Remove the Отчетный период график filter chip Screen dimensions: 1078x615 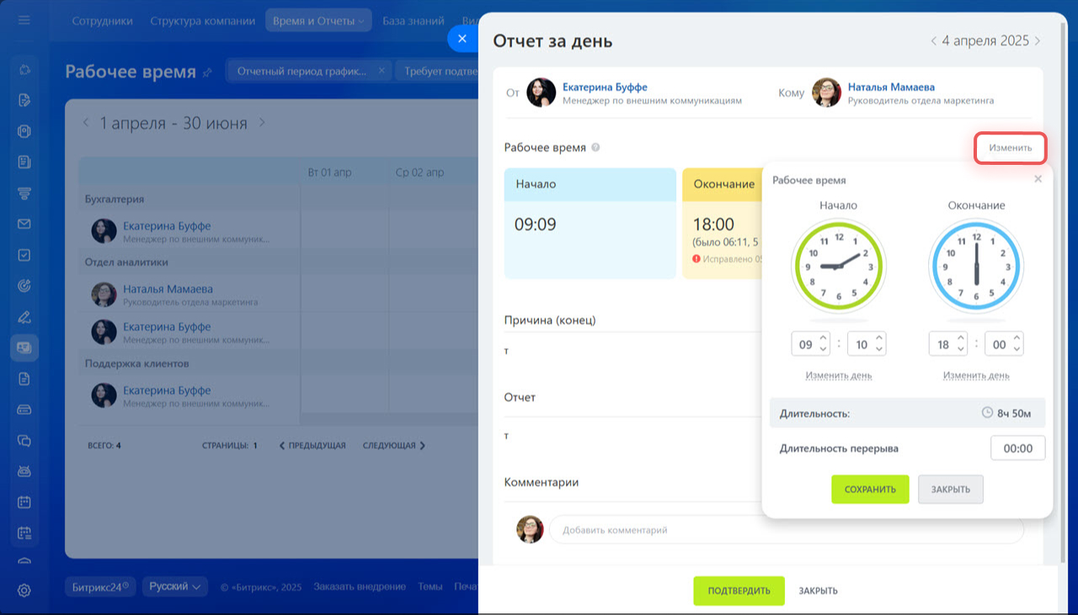pyautogui.click(x=382, y=72)
